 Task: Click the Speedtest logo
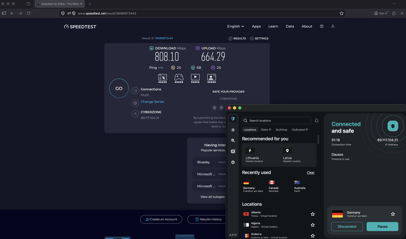(x=80, y=27)
